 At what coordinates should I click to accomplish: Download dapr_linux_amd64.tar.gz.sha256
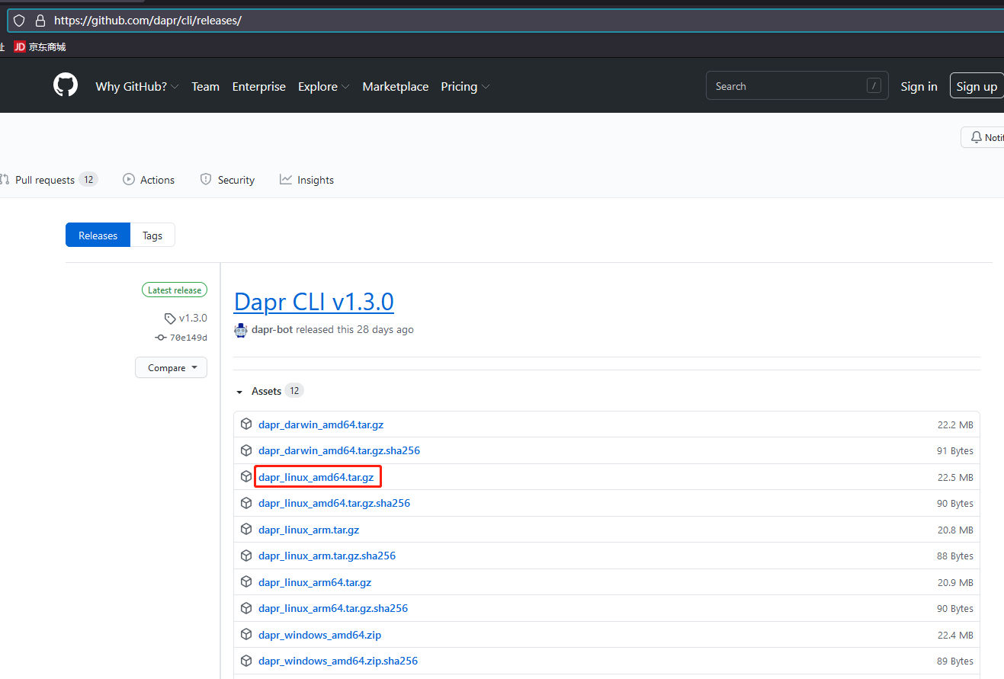click(335, 503)
